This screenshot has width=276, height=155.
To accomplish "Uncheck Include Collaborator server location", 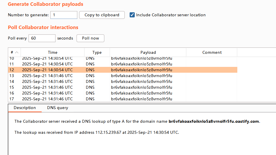I will [132, 15].
